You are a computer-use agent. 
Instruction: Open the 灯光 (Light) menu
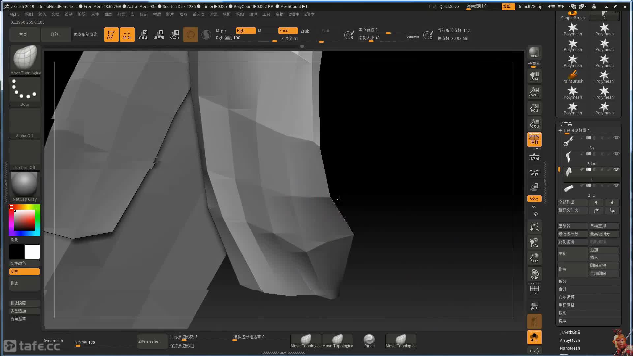[121, 14]
